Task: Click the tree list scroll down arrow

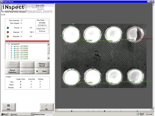Action: [48, 58]
